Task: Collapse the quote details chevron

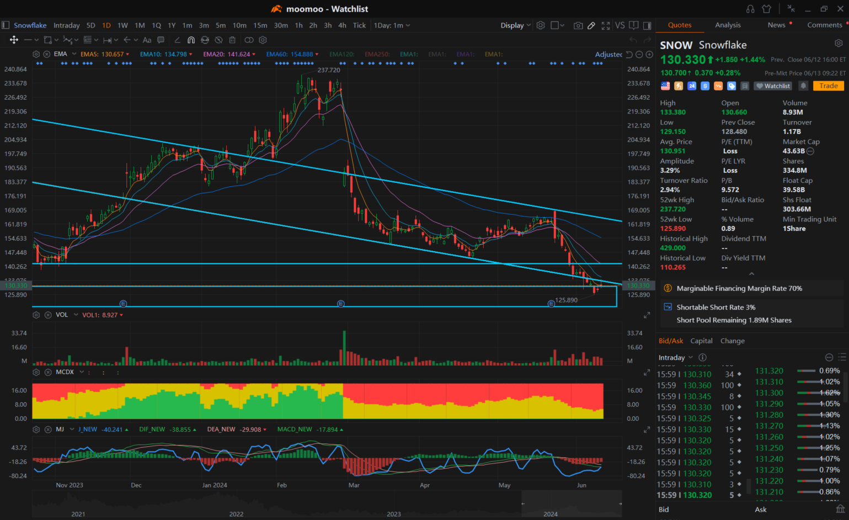Action: (x=751, y=274)
